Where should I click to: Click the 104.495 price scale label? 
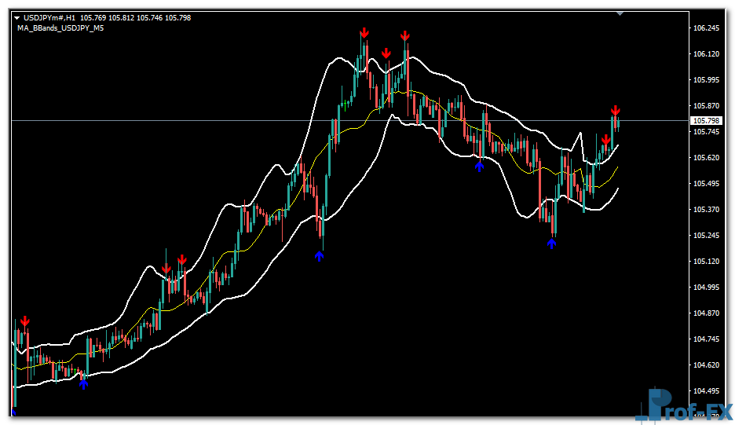707,391
